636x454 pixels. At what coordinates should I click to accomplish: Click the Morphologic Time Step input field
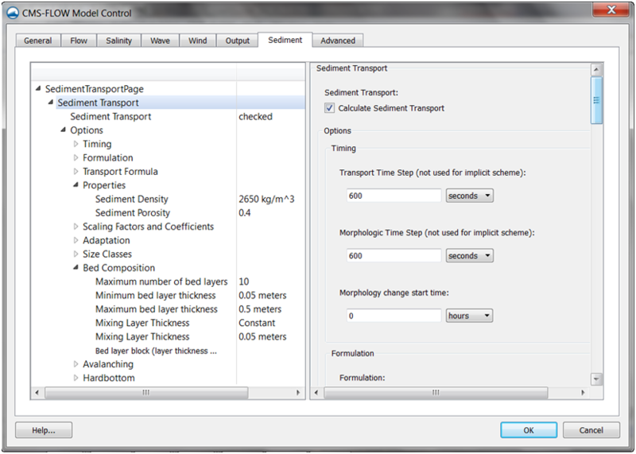coord(394,255)
